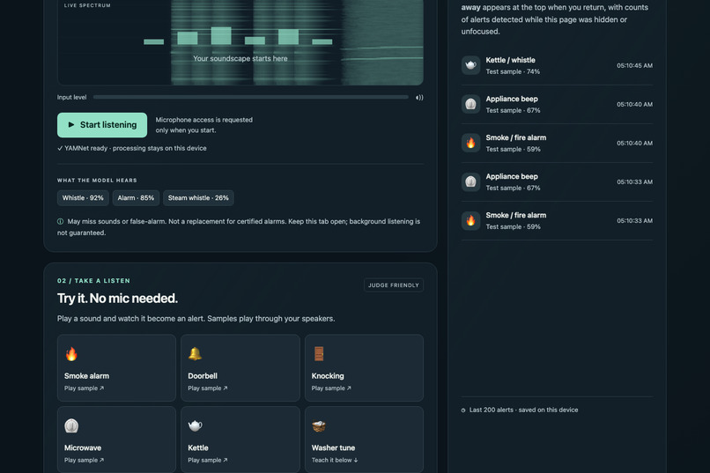
Task: Click the bell icon on Doorbell card
Action: [196, 353]
